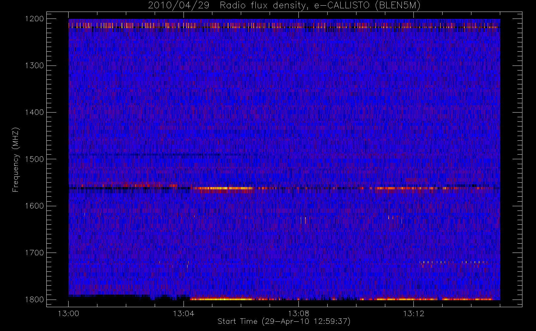536x331 pixels.
Task: Select the 1300 frequency tick label
Action: [34, 66]
